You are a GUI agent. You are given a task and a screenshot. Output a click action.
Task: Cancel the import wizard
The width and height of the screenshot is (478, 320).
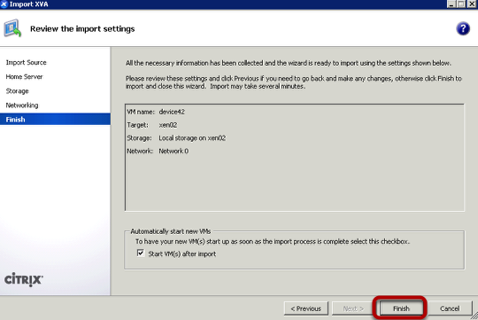(x=450, y=308)
